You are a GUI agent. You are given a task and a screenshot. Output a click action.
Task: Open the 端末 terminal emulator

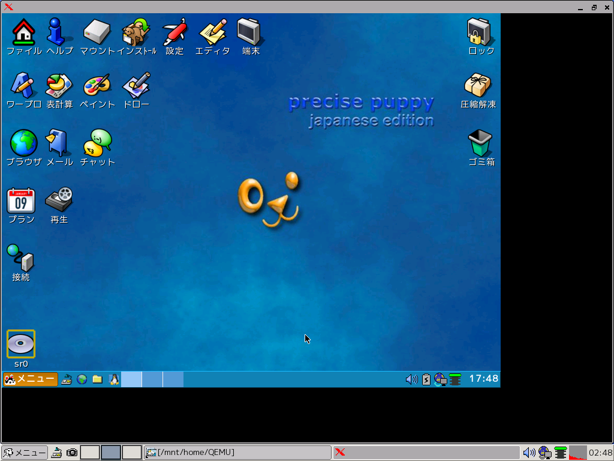[249, 31]
